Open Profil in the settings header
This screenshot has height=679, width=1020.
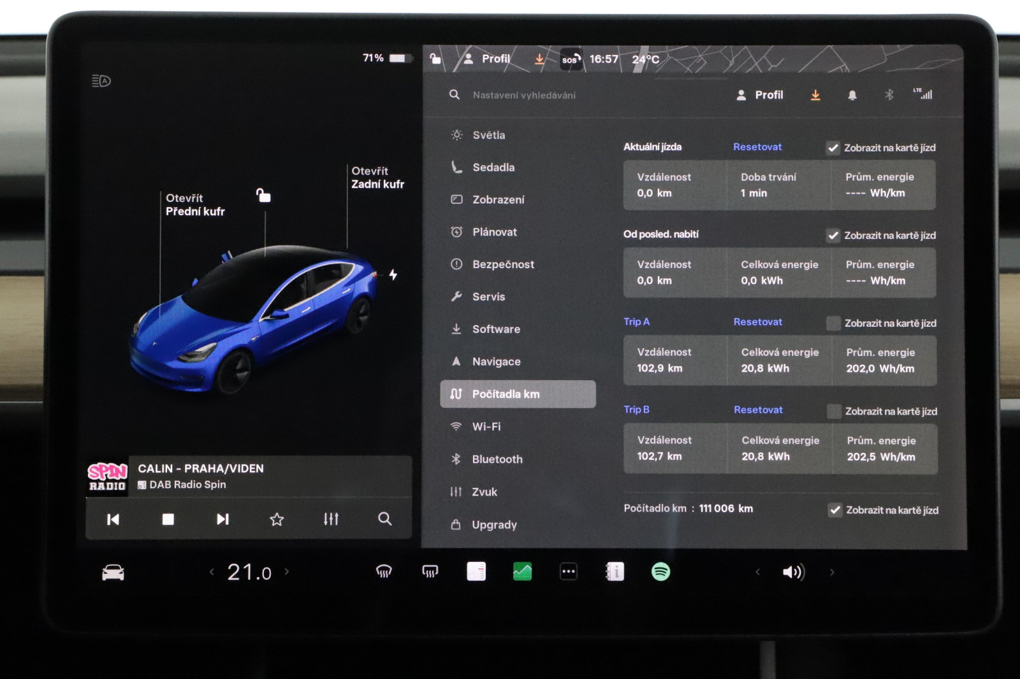pyautogui.click(x=759, y=95)
